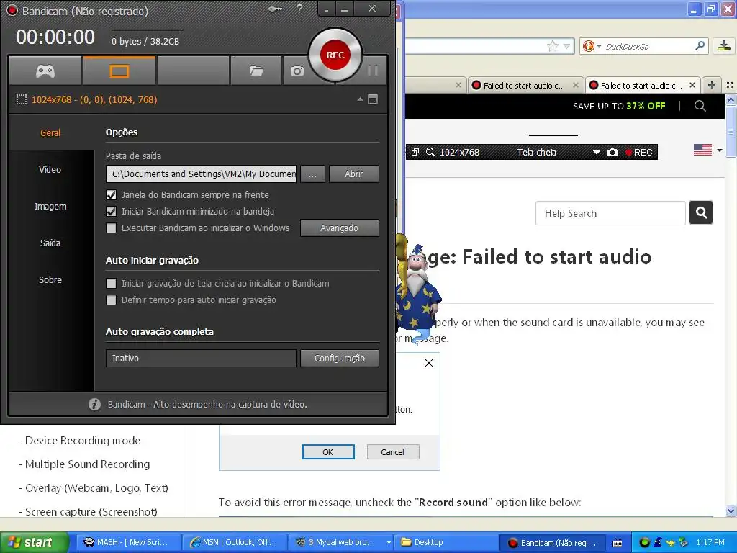Viewport: 737px width, 553px height.
Task: Switch to the middle 'Failed to start audio c...' tab
Action: (x=524, y=85)
